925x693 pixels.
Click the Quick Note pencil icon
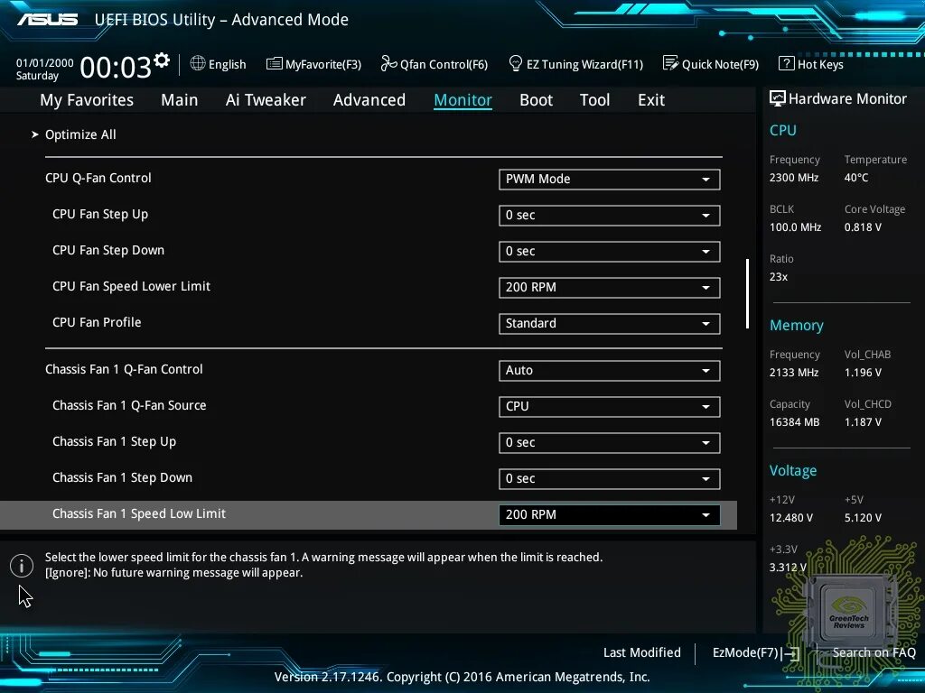click(671, 63)
